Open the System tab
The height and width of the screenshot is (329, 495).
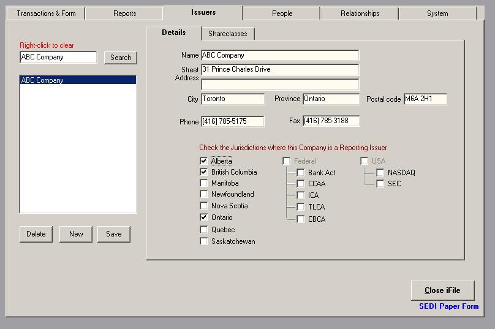[437, 13]
